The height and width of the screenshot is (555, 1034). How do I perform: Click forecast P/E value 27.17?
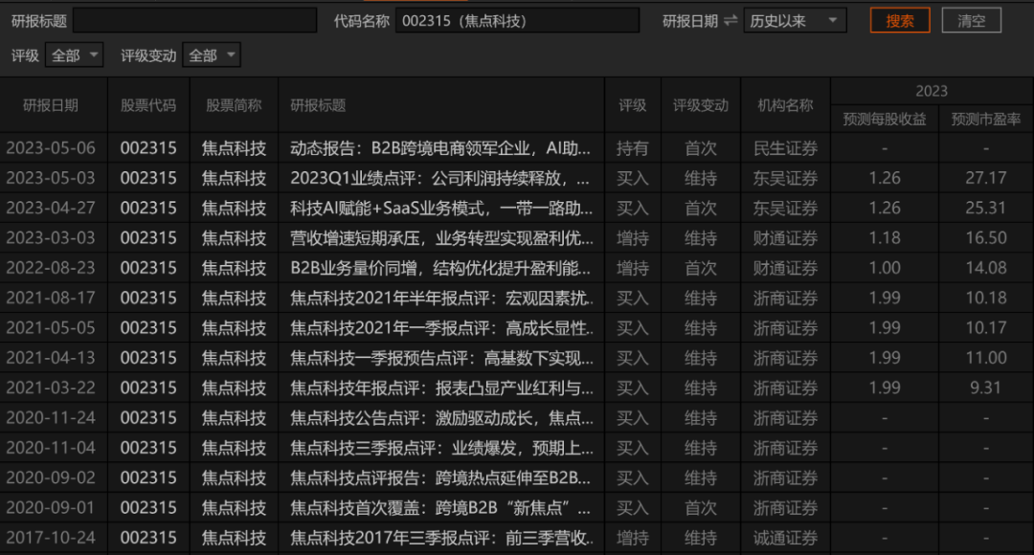[x=985, y=178]
